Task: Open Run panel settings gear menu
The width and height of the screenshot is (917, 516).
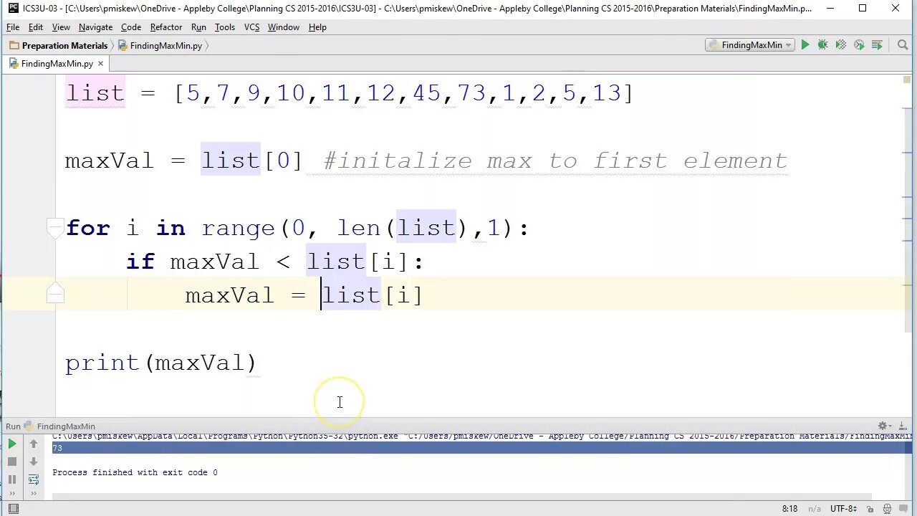Action: point(884,426)
